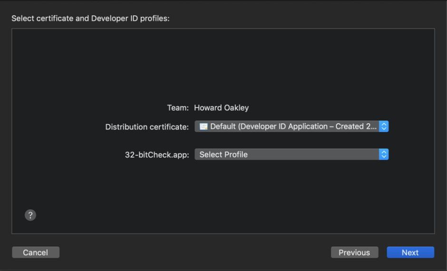This screenshot has height=271, width=447.
Task: Click the empty area above the Team row
Action: (x=223, y=67)
